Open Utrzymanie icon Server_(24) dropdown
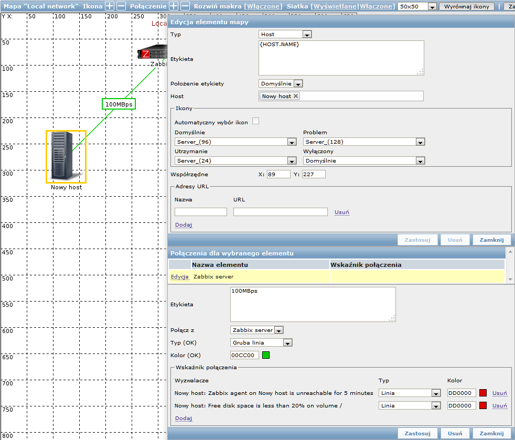 tap(235, 160)
